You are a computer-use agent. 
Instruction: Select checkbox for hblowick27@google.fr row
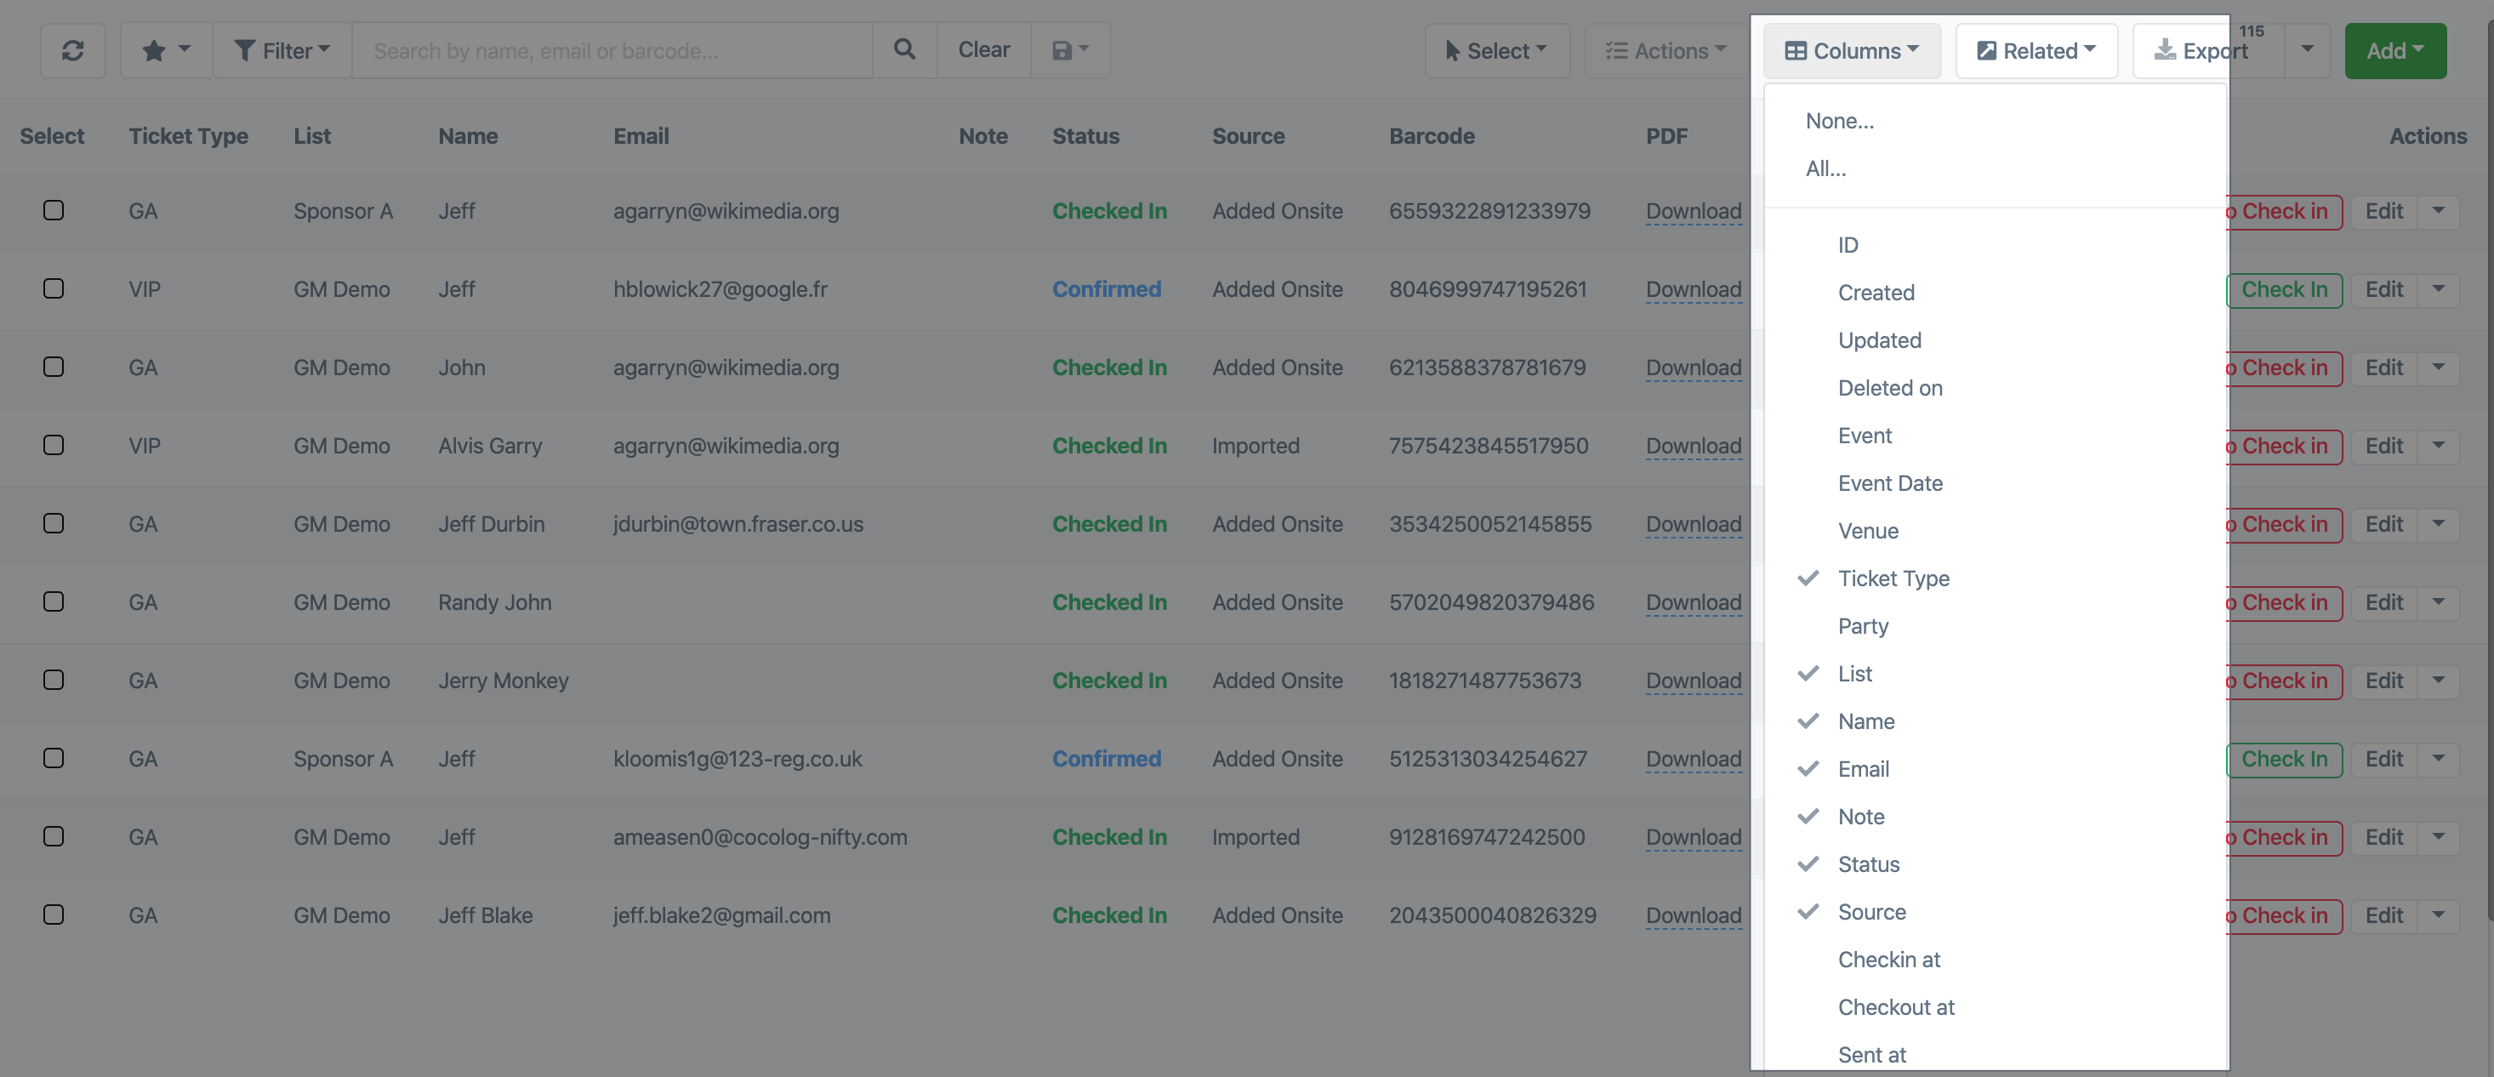tap(54, 288)
